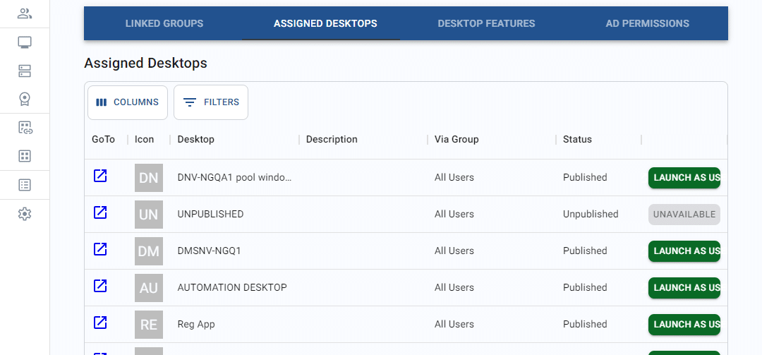Sort by the Status column header
The image size is (762, 355).
pos(577,140)
